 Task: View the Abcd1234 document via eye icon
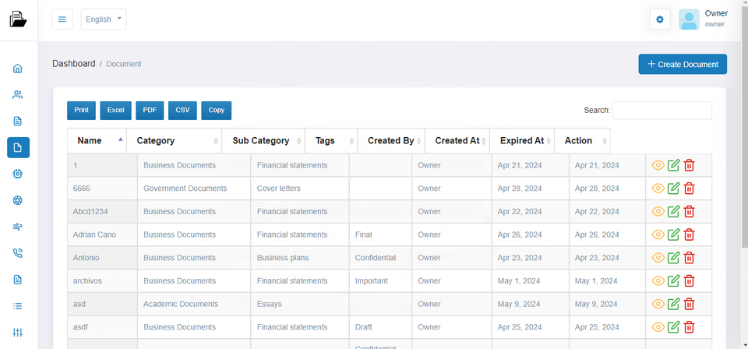[x=658, y=212]
